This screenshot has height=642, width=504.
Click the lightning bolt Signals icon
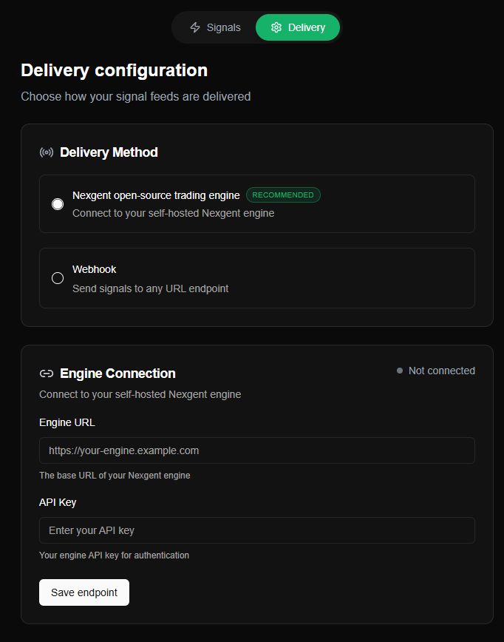197,27
